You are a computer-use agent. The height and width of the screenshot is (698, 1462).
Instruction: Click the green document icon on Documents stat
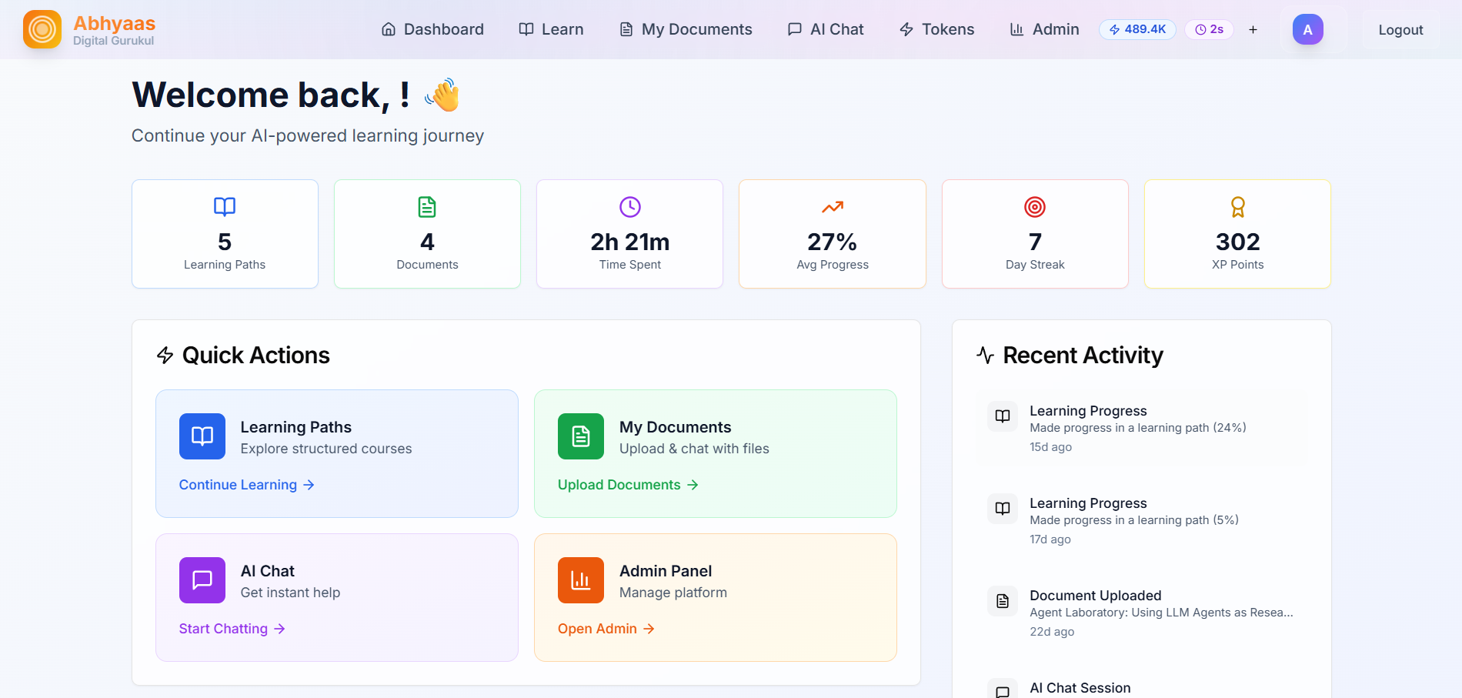point(427,207)
